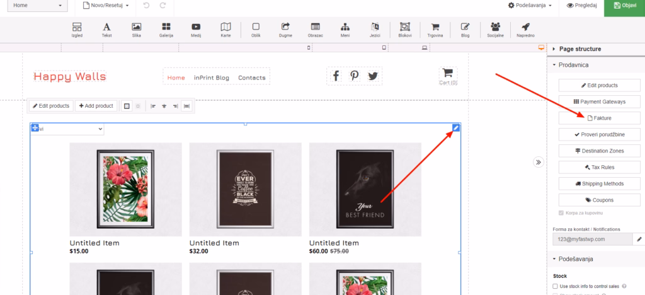The image size is (645, 295).
Task: Select the desktop view icon on ruler
Action: [541, 48]
